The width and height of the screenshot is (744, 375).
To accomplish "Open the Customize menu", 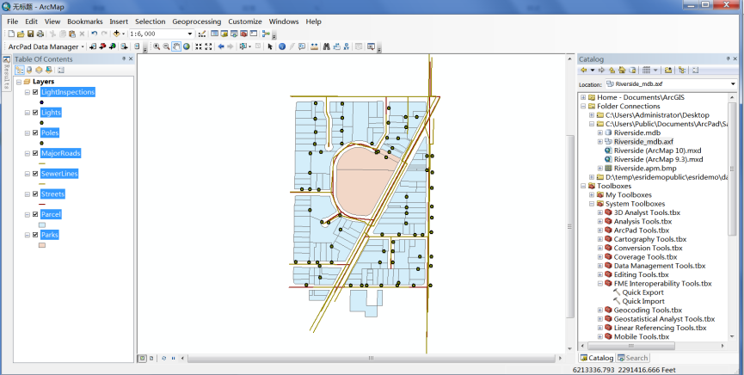I will click(245, 22).
